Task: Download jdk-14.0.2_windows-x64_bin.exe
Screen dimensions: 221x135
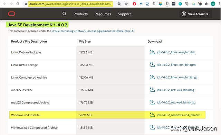Action: pos(179,115)
